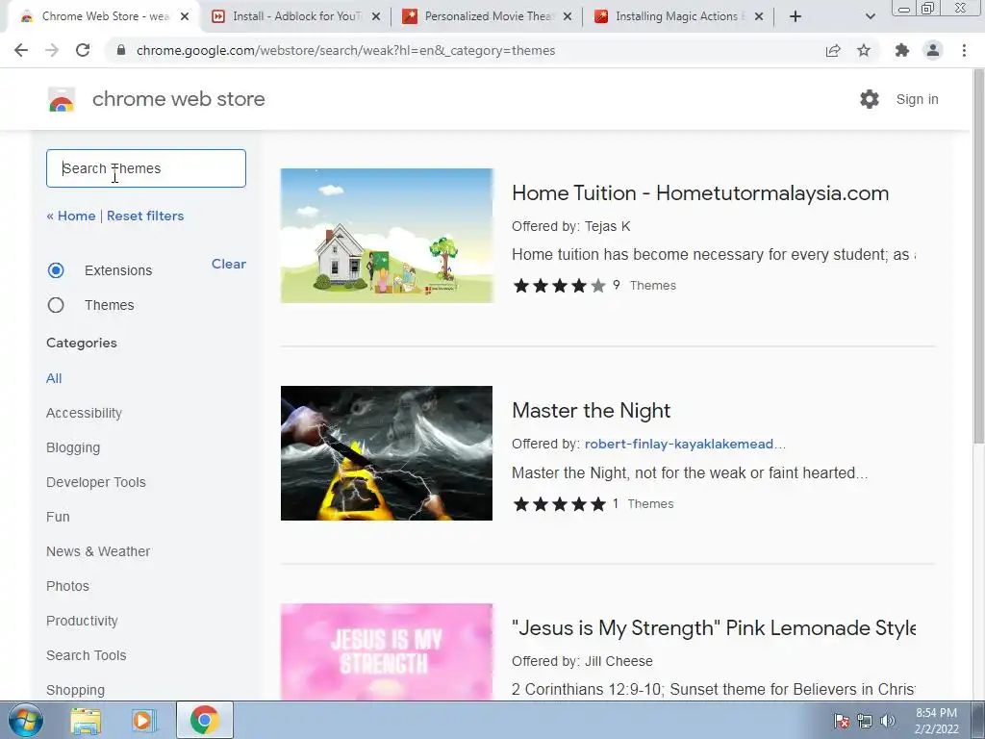The width and height of the screenshot is (985, 739).
Task: Choose the Developer Tools category
Action: [x=96, y=482]
